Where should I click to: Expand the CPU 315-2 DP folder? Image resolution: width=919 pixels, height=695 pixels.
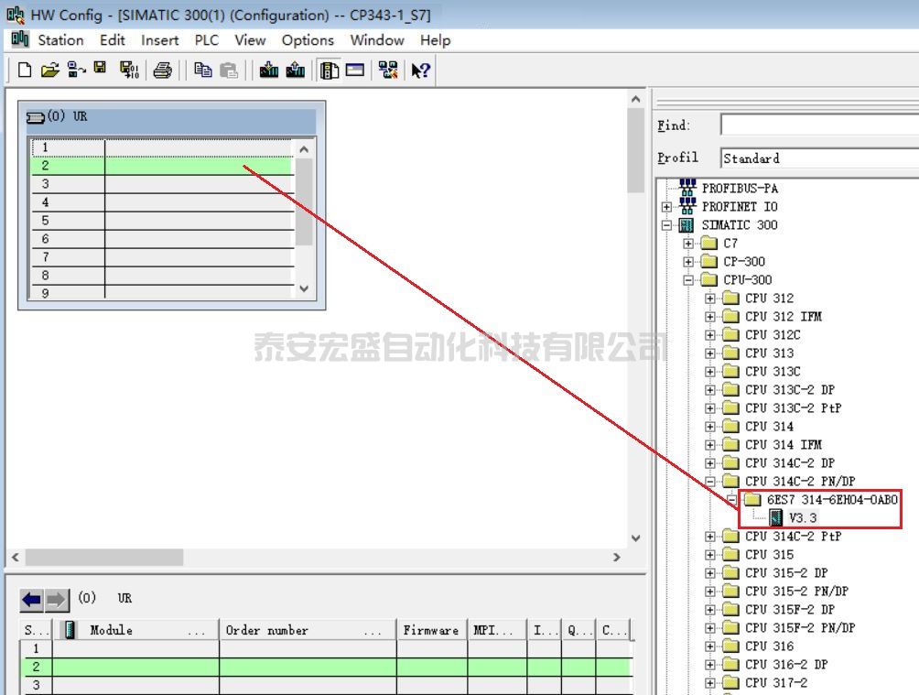click(710, 573)
